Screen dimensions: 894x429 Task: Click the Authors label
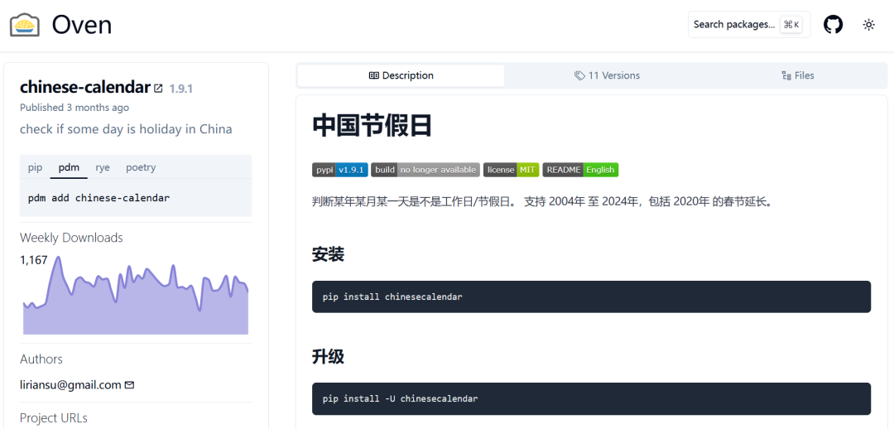41,359
